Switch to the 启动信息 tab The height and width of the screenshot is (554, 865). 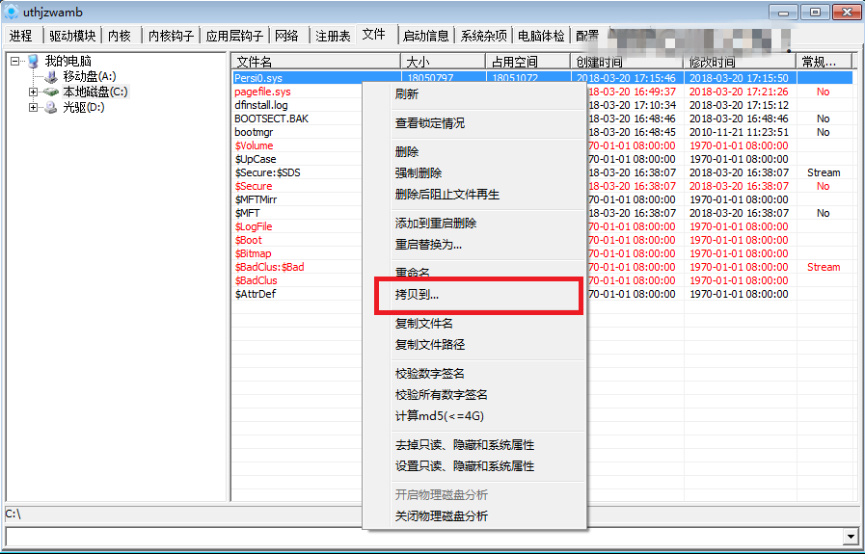[x=426, y=36]
